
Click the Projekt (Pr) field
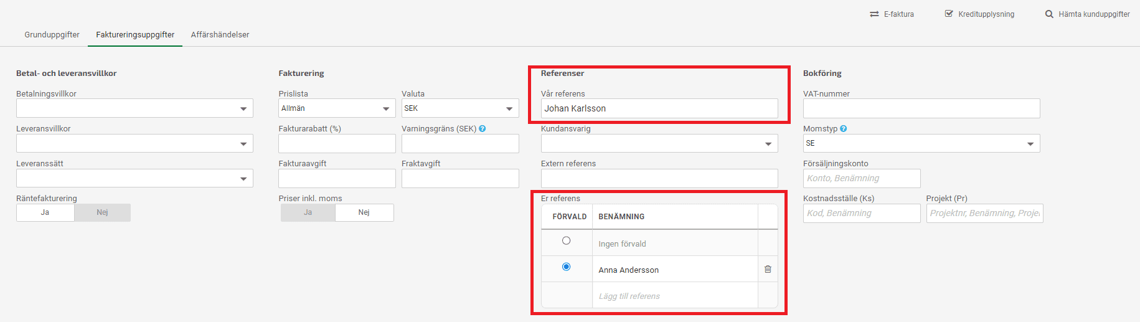coord(985,213)
